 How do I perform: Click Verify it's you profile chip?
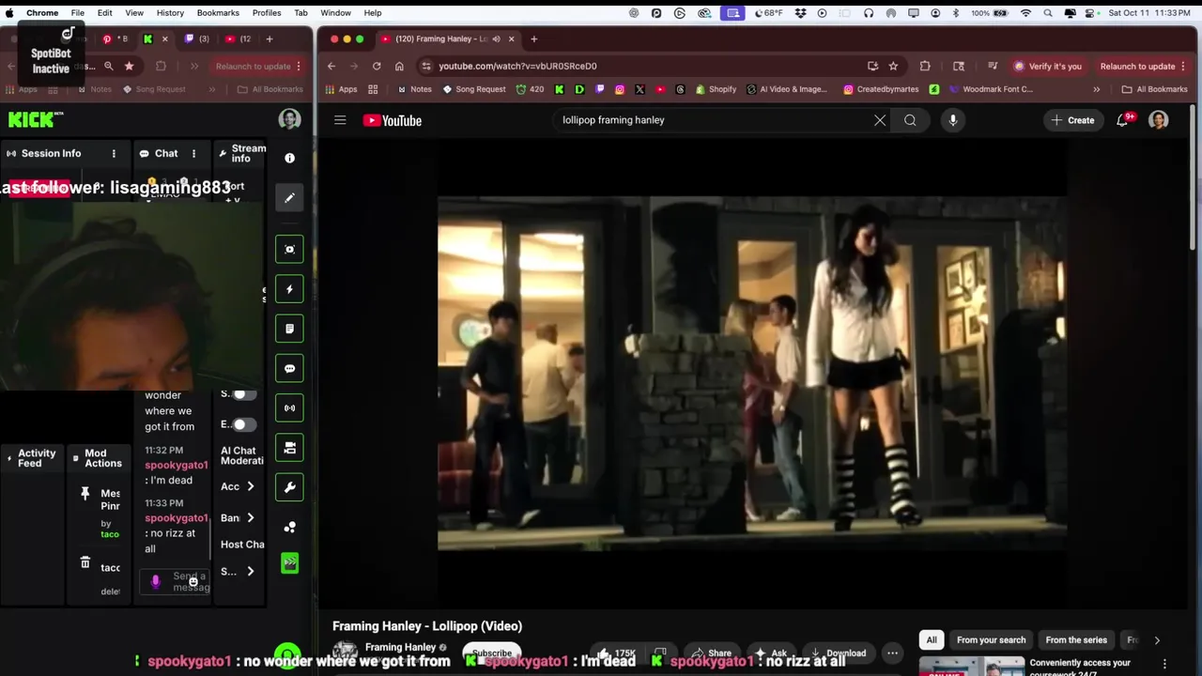1047,66
